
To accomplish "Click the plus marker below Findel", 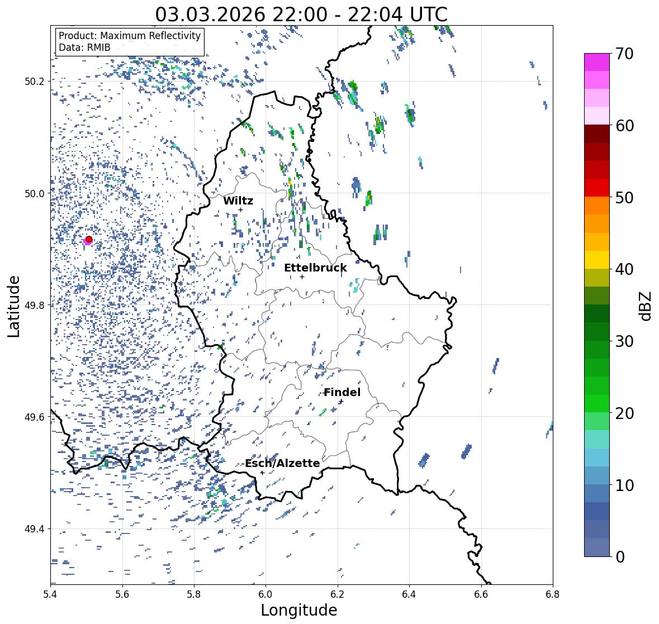I will point(342,401).
